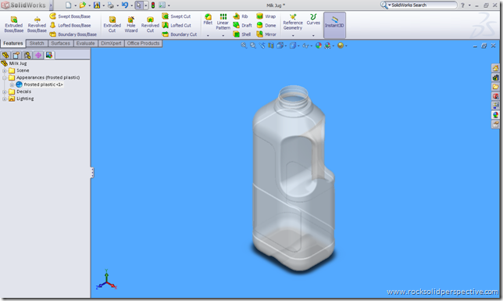503x301 pixels.
Task: Select the Linear Pattern tool
Action: click(x=223, y=22)
